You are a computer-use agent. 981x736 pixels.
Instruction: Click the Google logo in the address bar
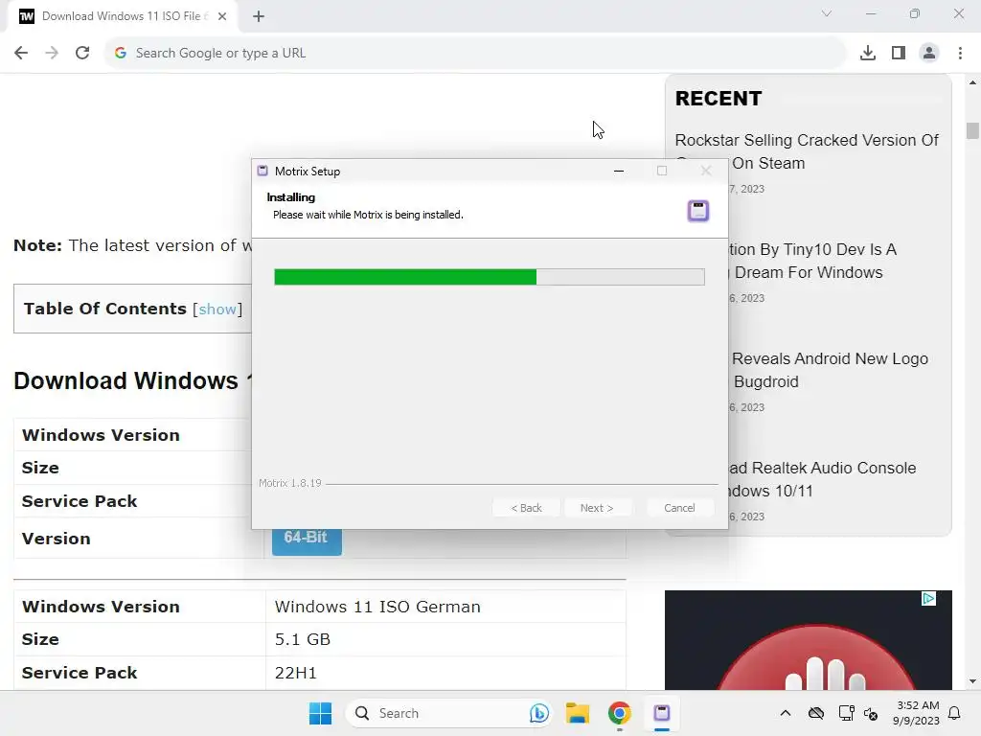(121, 53)
